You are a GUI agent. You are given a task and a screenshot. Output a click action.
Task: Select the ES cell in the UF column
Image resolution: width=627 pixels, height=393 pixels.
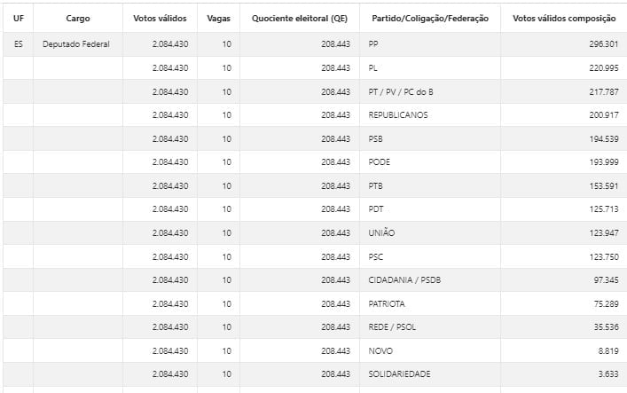coord(18,43)
